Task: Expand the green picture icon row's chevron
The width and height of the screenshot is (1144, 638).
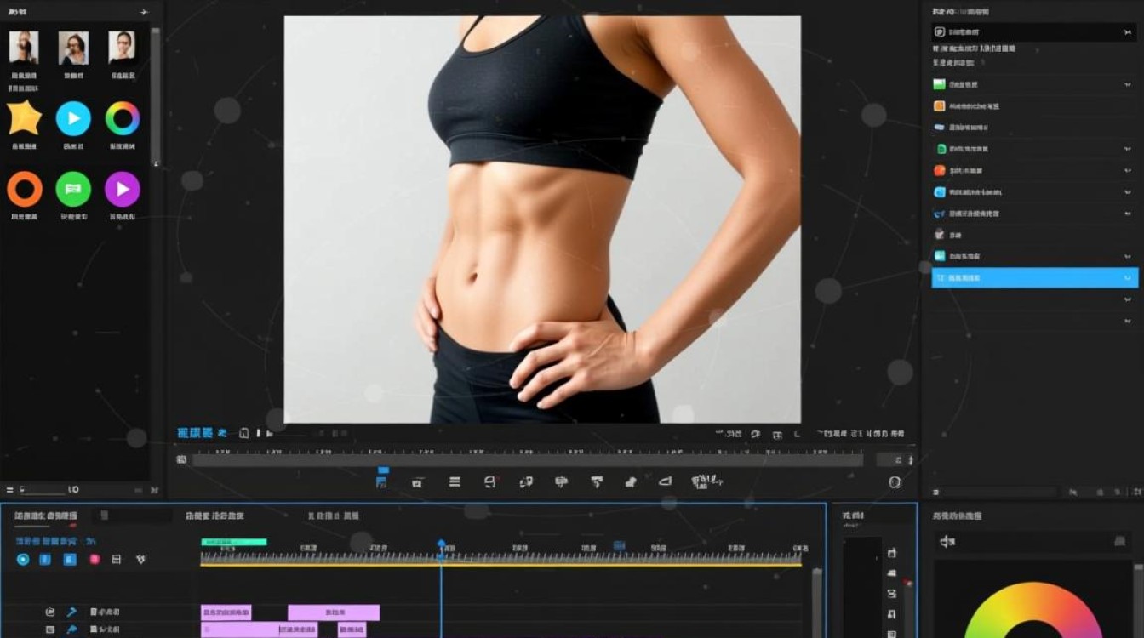Action: point(1128,85)
